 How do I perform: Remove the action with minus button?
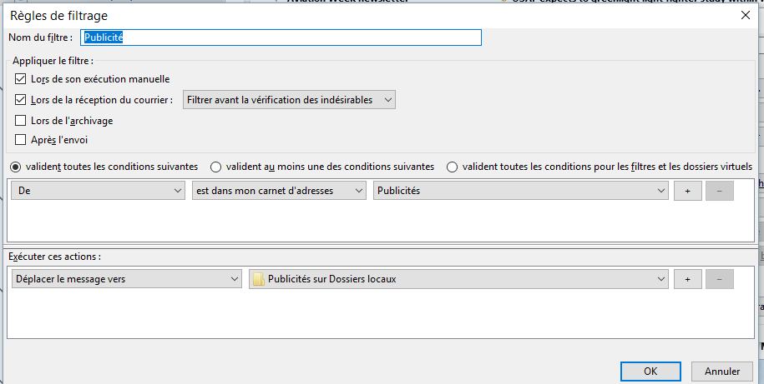click(719, 279)
